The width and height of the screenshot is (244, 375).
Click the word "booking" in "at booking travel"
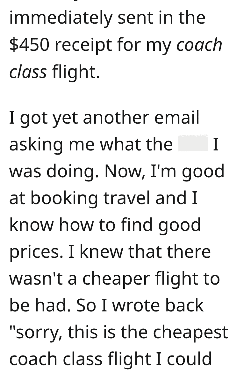pyautogui.click(x=64, y=198)
